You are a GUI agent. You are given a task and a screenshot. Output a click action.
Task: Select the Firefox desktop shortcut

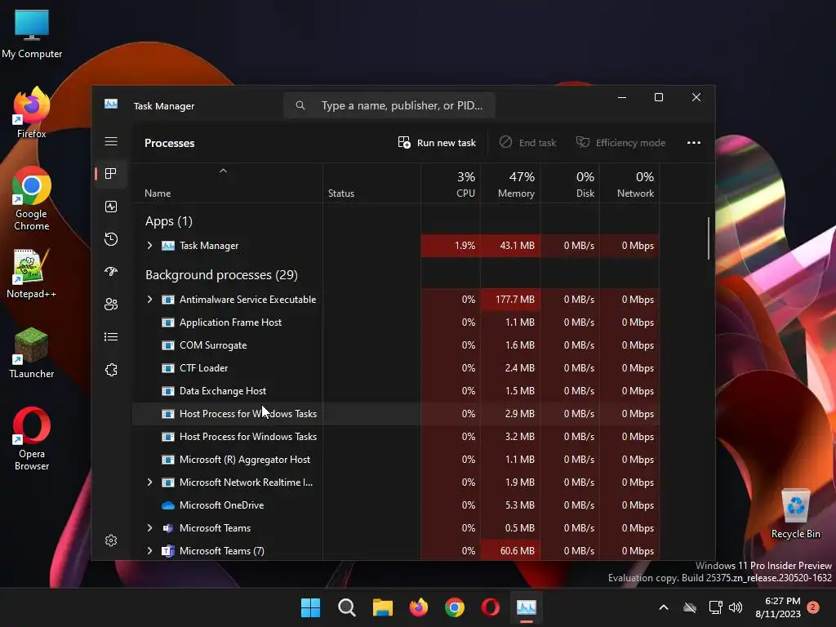pos(32,113)
